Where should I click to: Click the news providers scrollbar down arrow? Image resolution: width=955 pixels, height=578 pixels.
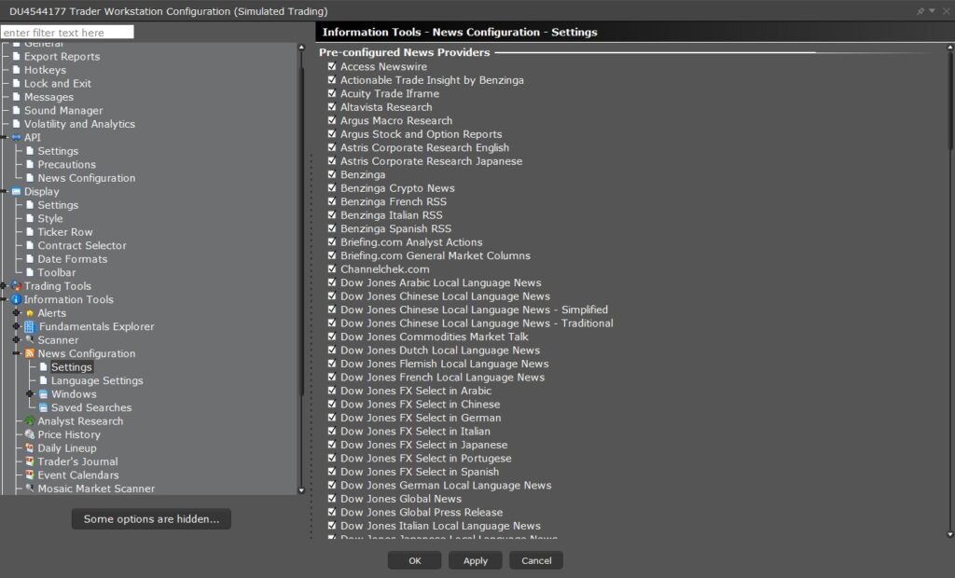(x=950, y=535)
